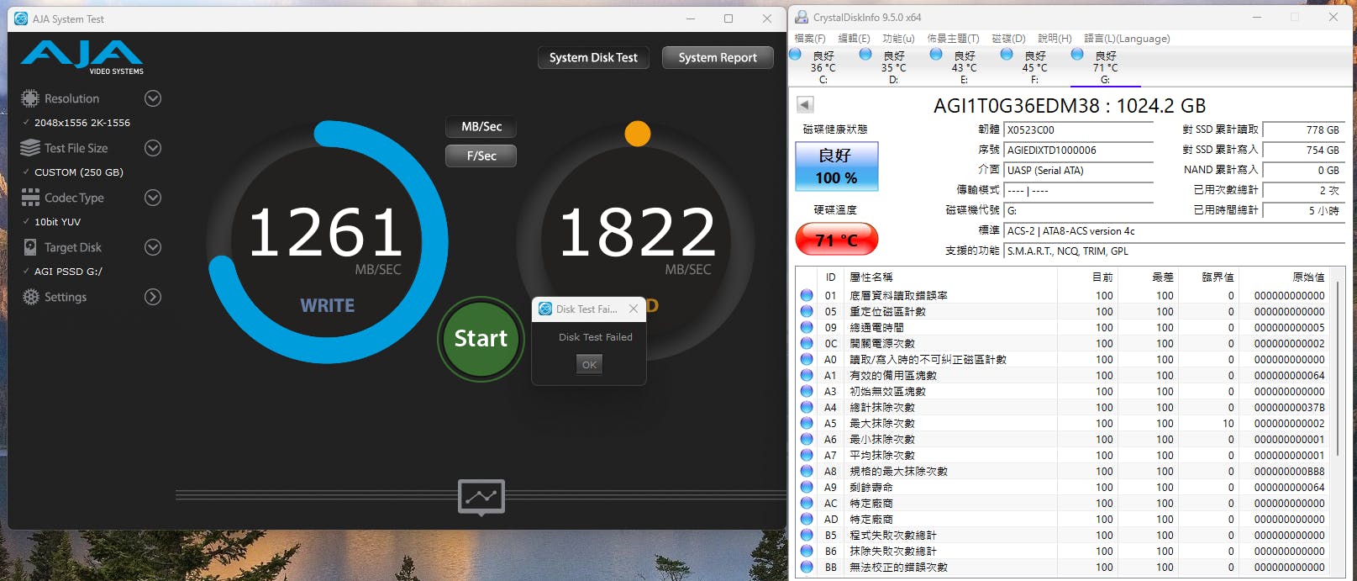Click status icon for drive C: tab
Viewport: 1357px width, 581px height.
coord(796,55)
